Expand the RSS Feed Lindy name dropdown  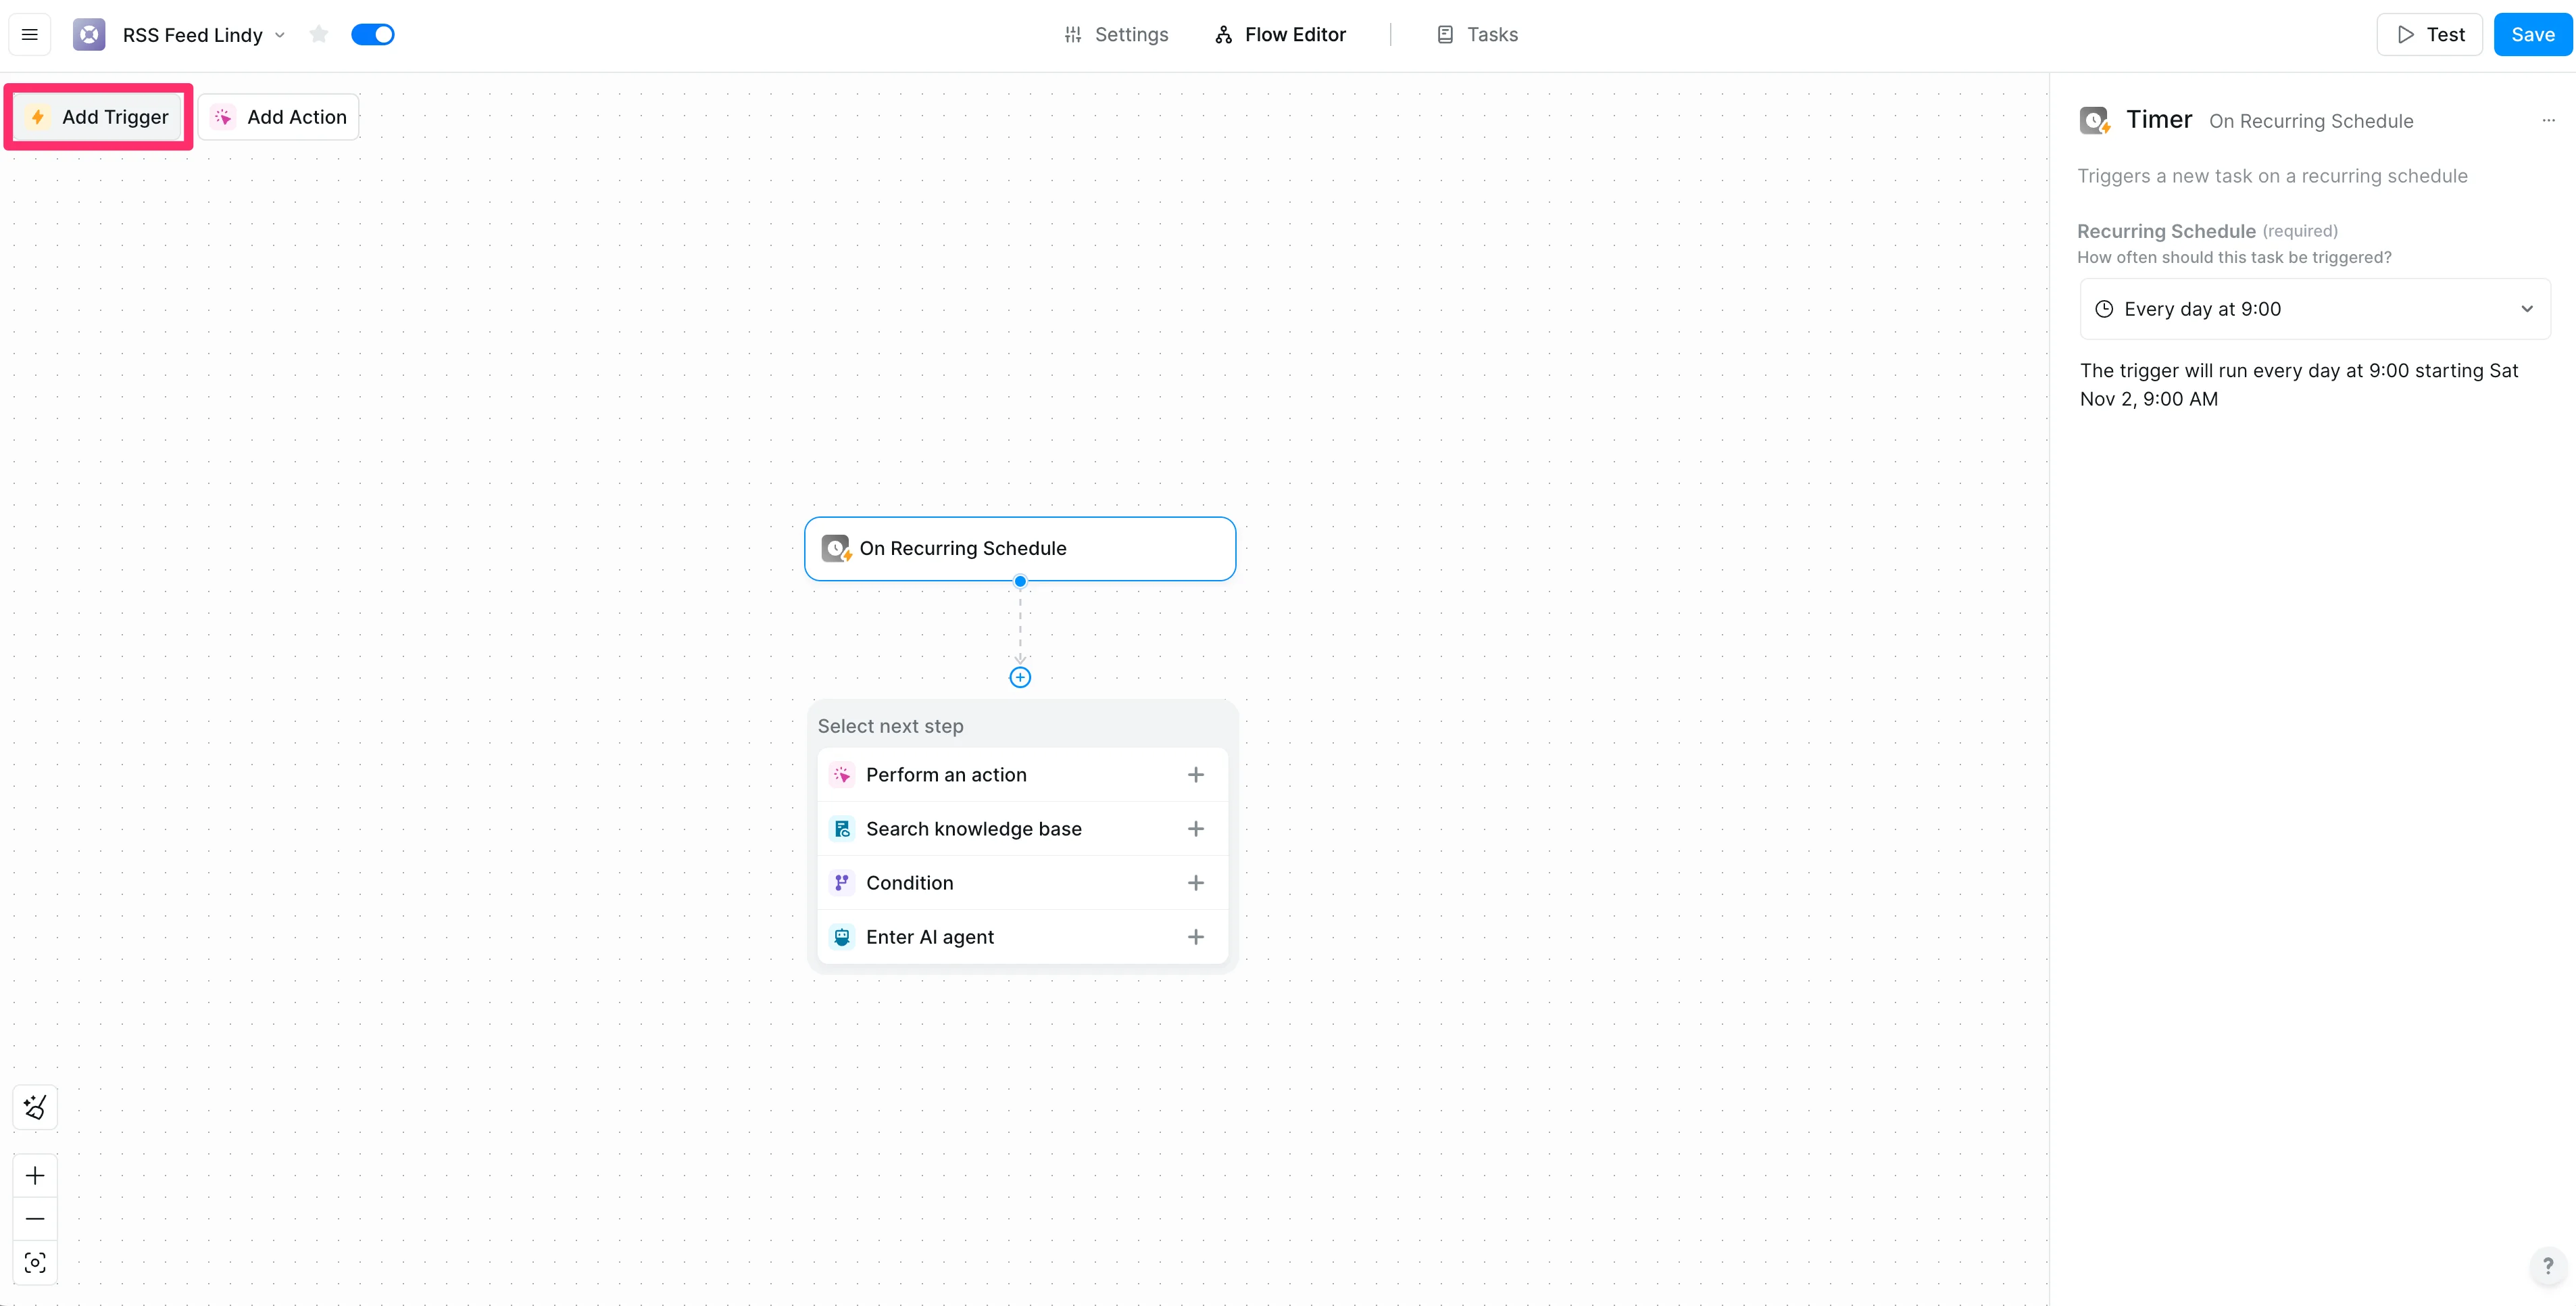280,35
